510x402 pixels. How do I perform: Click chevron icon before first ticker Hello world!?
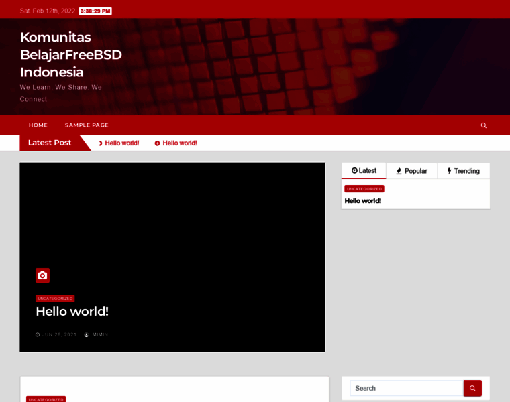101,143
